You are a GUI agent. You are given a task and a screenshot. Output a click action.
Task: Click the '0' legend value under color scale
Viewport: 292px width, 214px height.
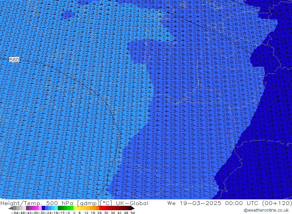[x=74, y=213]
